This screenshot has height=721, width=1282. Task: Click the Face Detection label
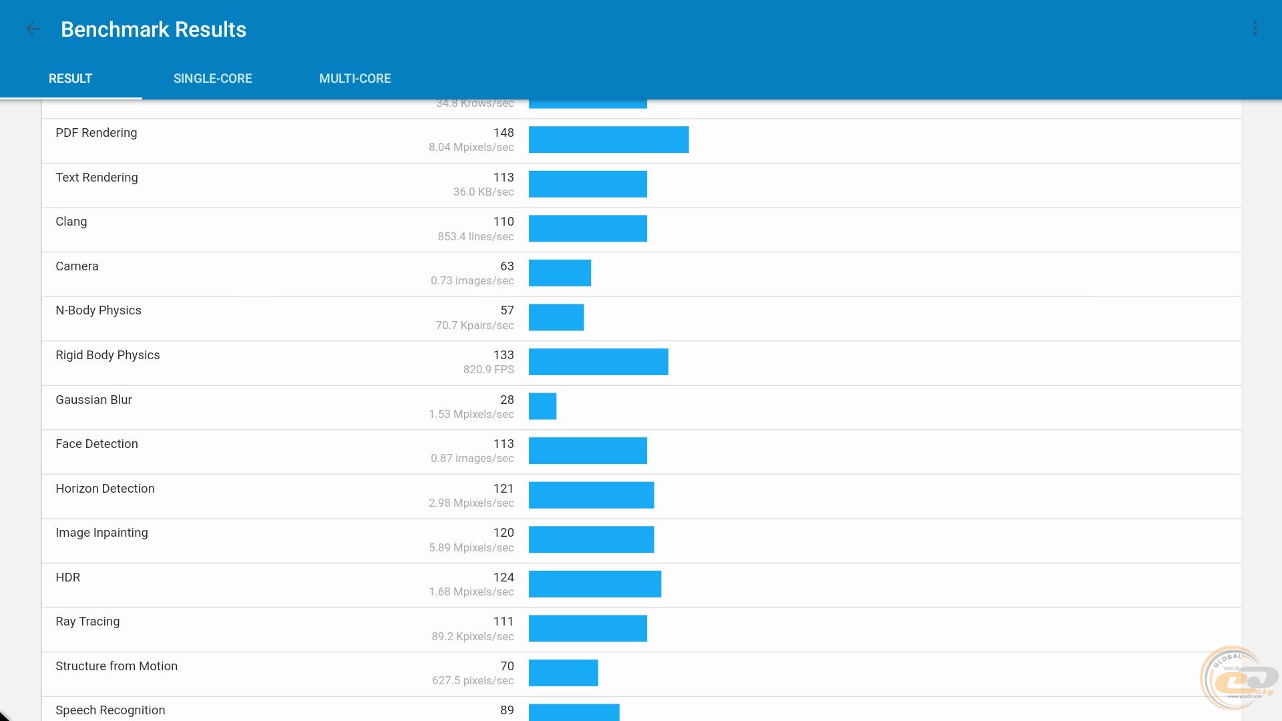point(97,444)
